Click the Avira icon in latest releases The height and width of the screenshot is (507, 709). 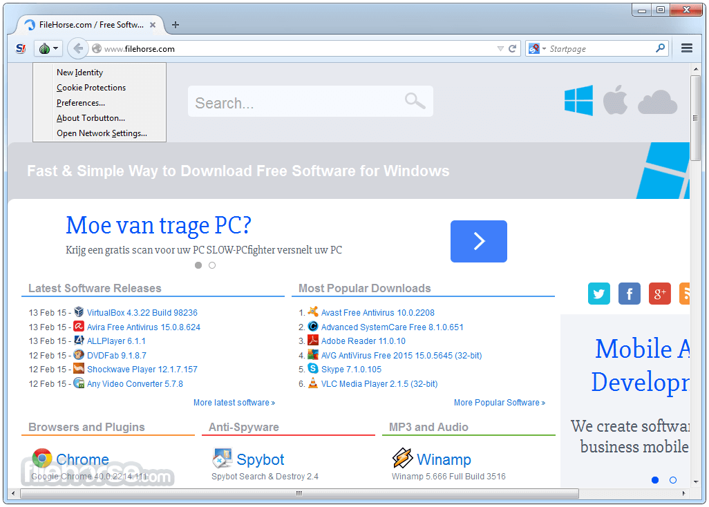point(79,326)
